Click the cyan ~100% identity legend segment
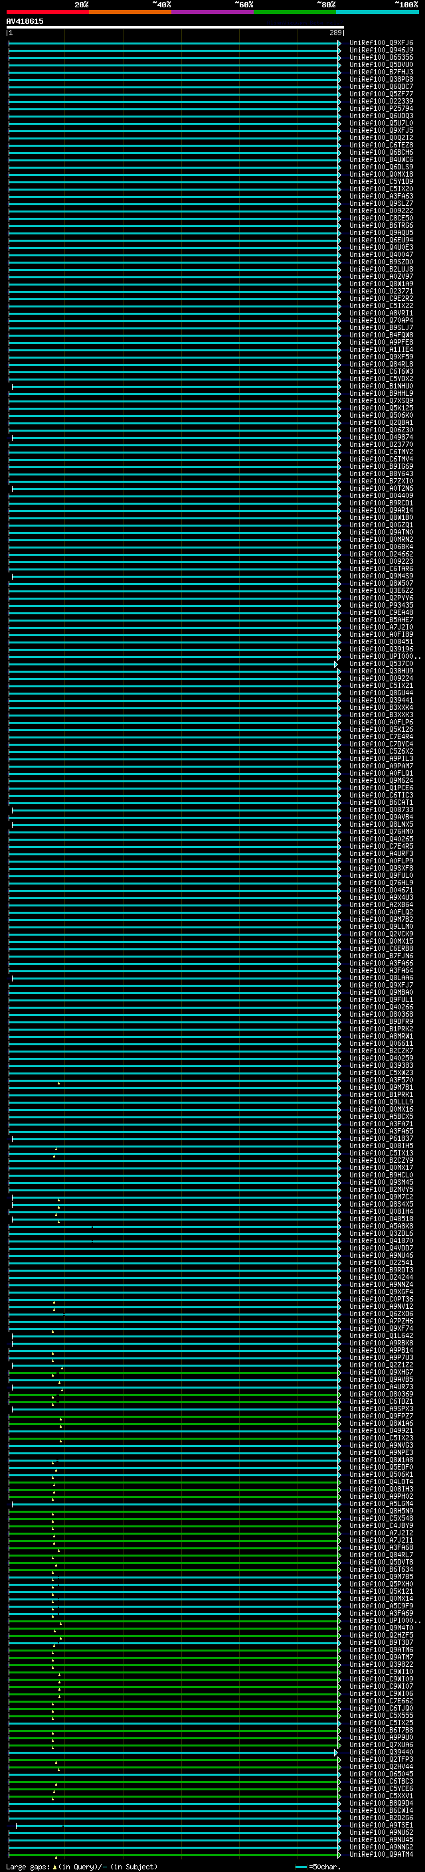This screenshot has height=1872, width=425. [x=378, y=12]
